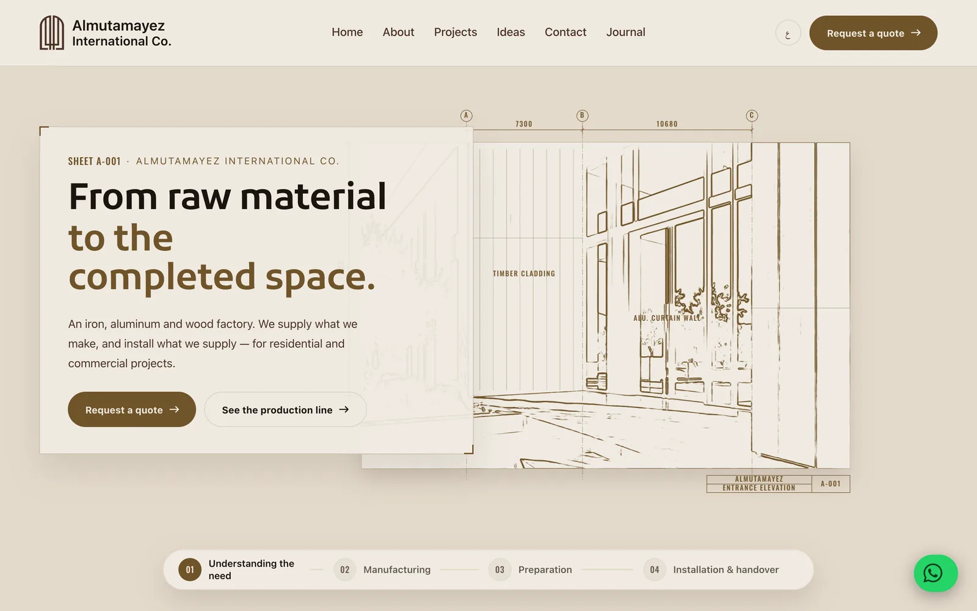Click the completed space. heading line

(x=222, y=277)
